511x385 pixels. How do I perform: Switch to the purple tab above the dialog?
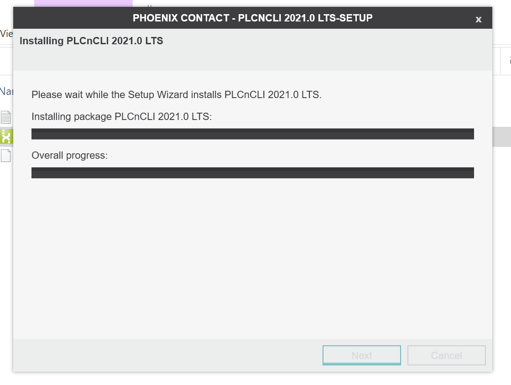click(x=83, y=3)
